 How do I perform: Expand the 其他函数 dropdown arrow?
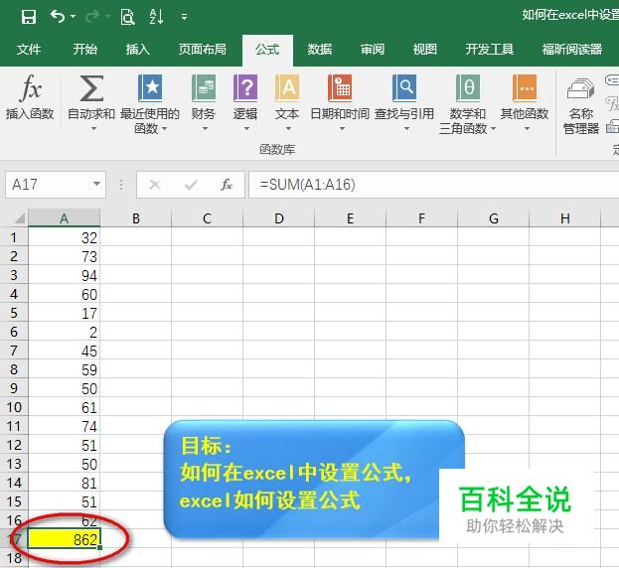point(527,128)
